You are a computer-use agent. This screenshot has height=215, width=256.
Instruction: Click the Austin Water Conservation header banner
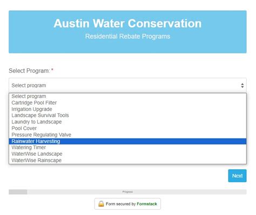point(127,32)
